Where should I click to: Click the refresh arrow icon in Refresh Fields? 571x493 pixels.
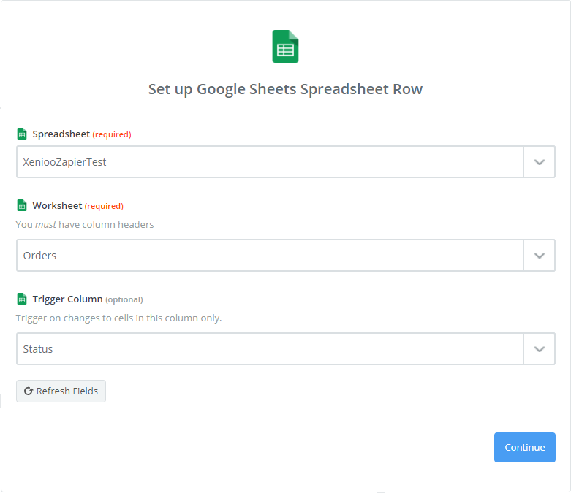[x=28, y=391]
